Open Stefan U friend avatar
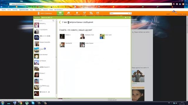Screen dimensions: 188x105 62,36
